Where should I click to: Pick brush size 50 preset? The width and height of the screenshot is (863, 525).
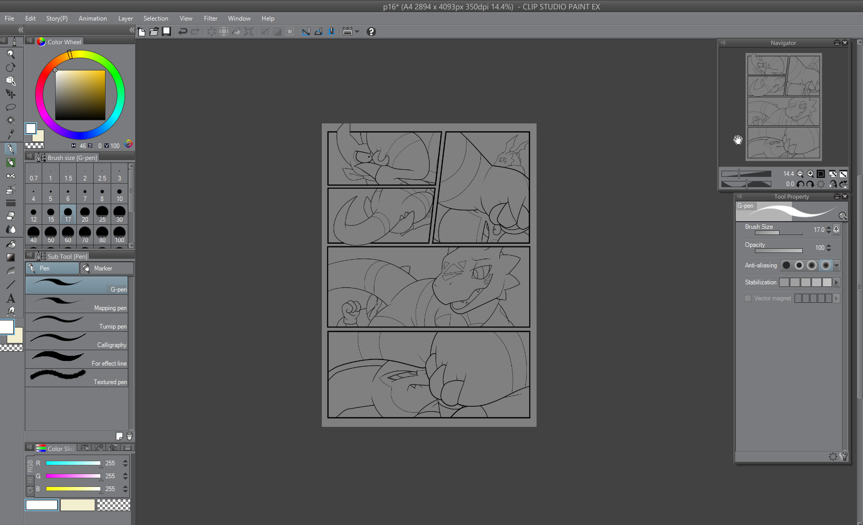51,235
